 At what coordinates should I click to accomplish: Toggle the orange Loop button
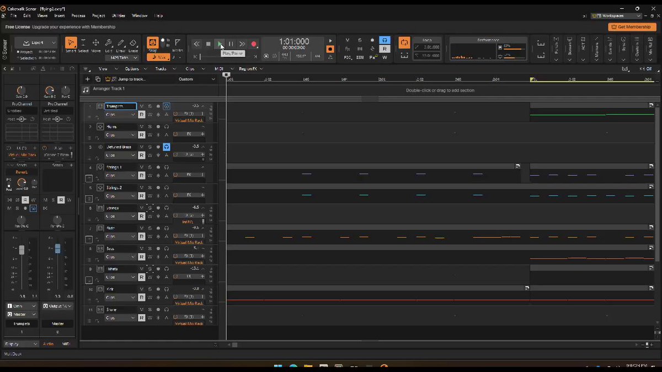tap(404, 42)
